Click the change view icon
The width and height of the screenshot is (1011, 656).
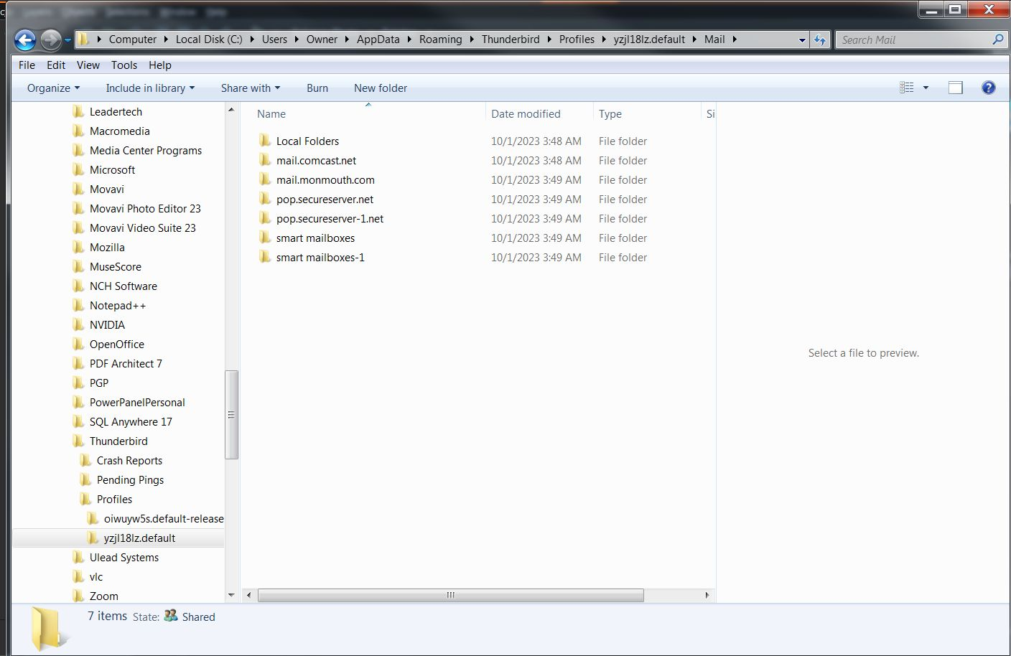pyautogui.click(x=907, y=88)
